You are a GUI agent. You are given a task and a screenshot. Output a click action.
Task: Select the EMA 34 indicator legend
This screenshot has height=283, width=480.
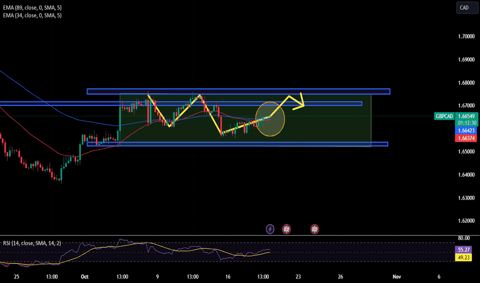coord(32,15)
